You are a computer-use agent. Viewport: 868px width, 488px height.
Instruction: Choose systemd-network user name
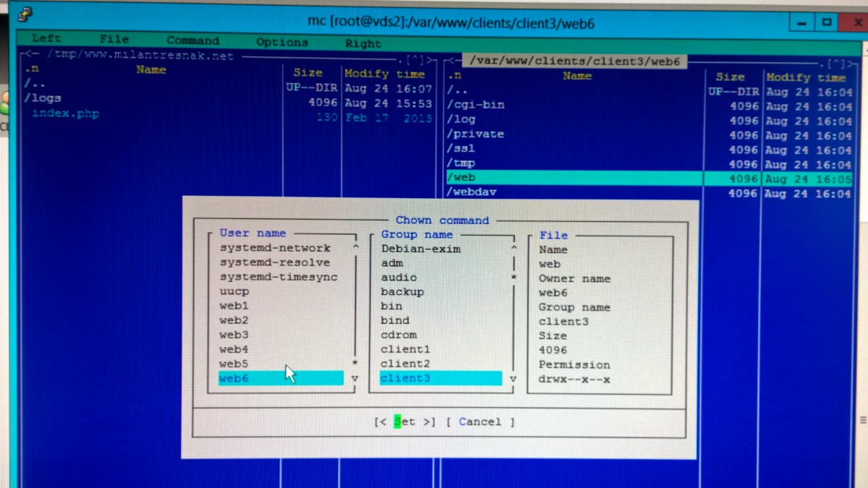pyautogui.click(x=275, y=248)
